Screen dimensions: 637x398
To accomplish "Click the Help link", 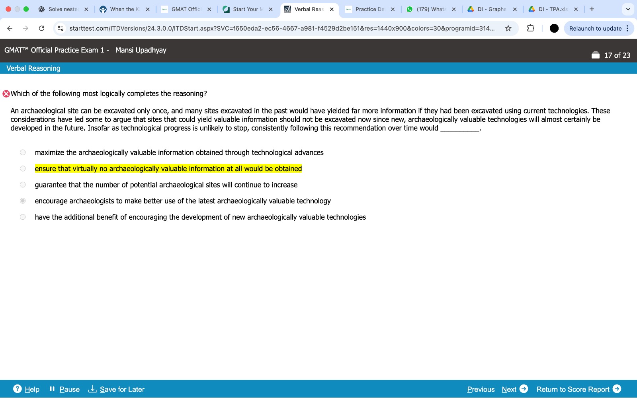I will (x=32, y=389).
